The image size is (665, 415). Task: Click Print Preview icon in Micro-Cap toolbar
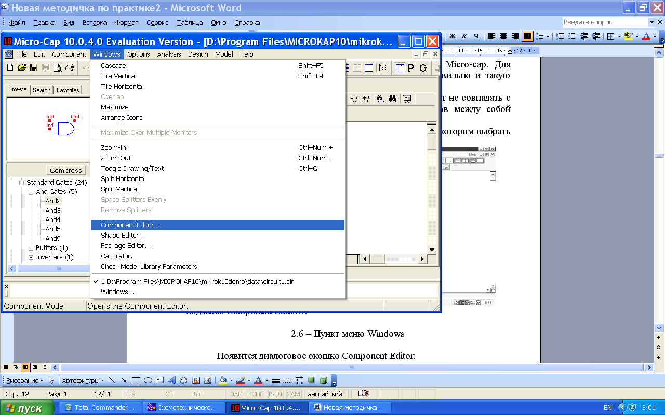coord(58,67)
